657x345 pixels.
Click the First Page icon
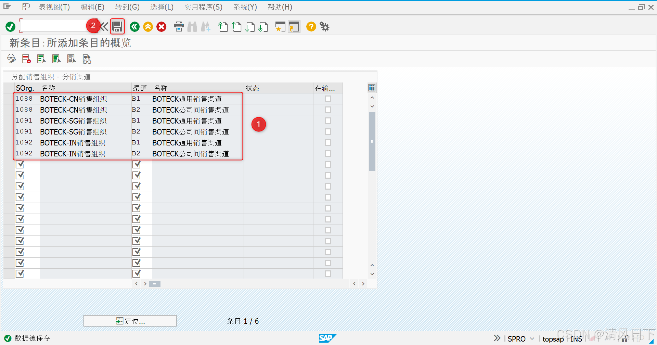[x=223, y=27]
